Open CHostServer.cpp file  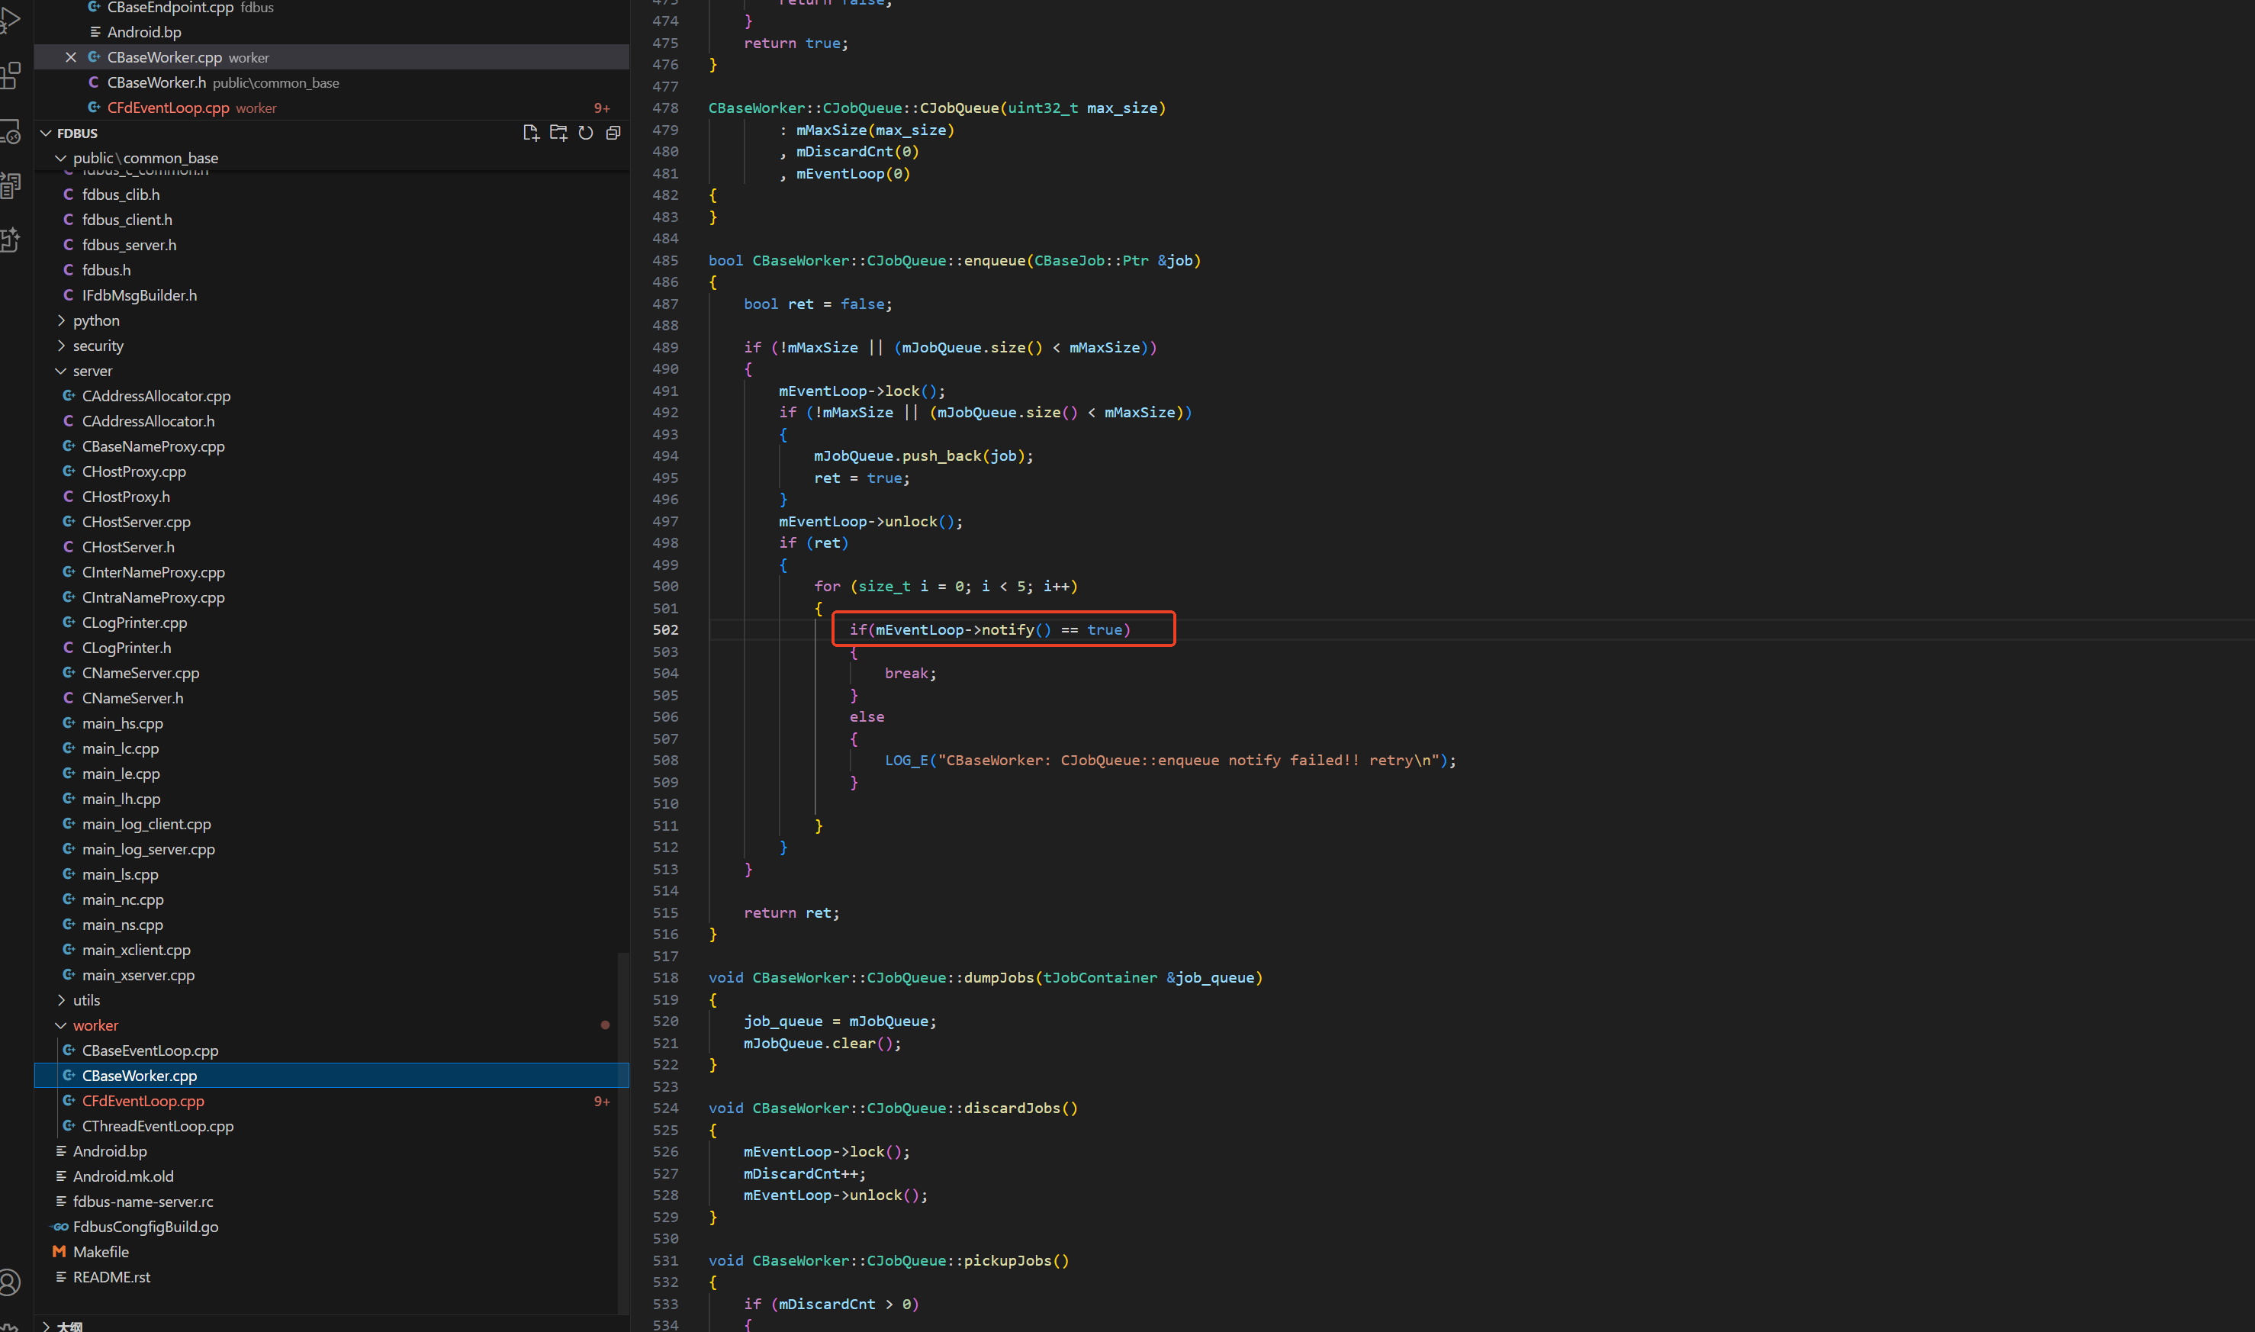click(x=331, y=522)
